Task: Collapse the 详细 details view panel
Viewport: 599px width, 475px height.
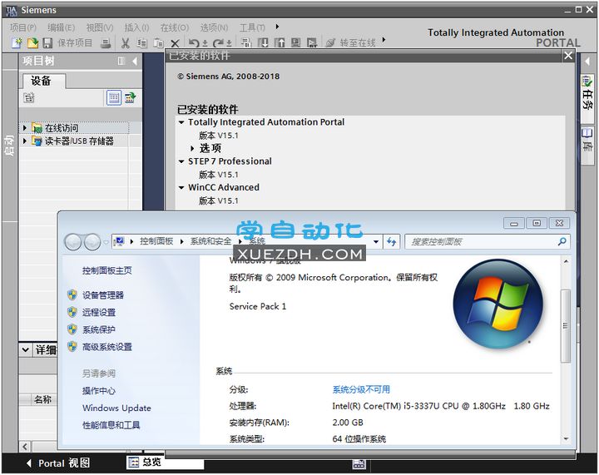Action: [25, 349]
